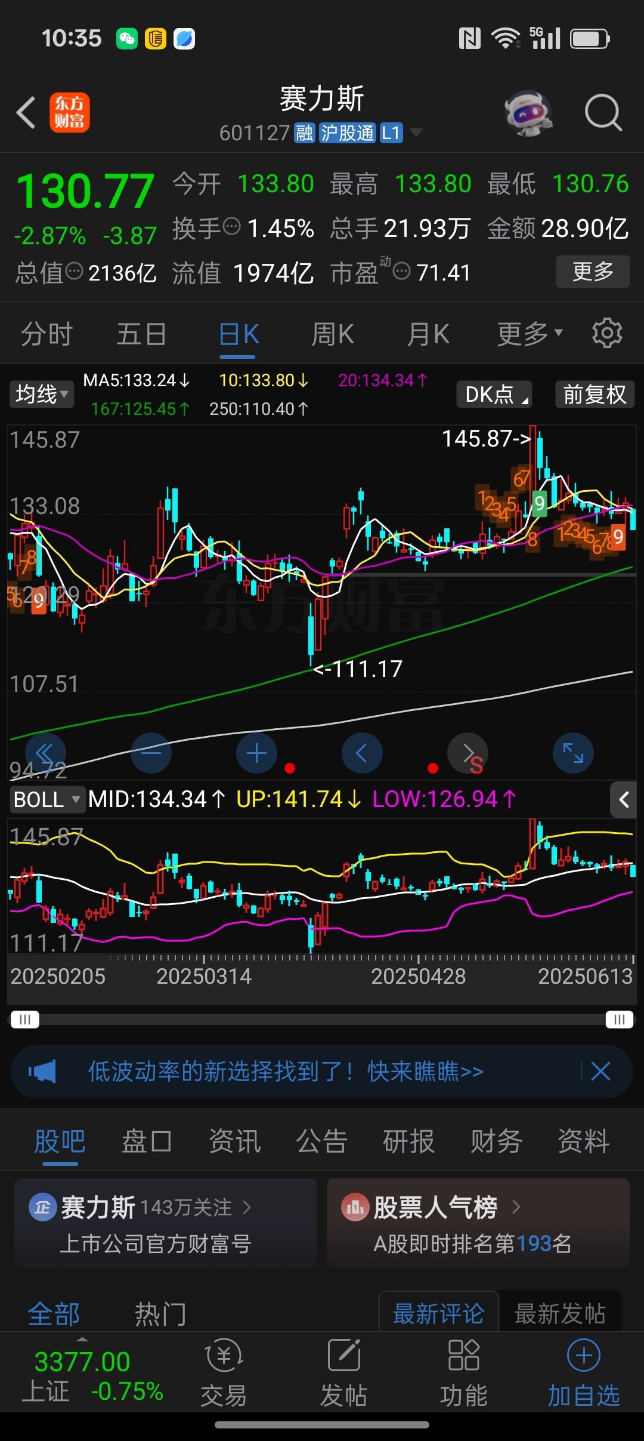Expand stock title dropdown triangle
Viewport: 644px width, 1441px height.
pos(416,133)
